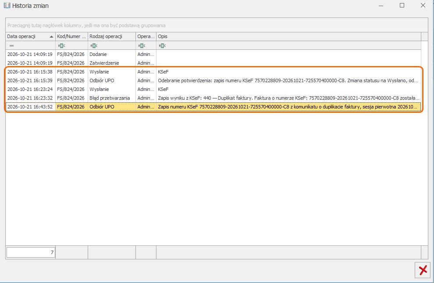
Task: Click the Historia zmian window icon in title bar
Action: pos(7,6)
